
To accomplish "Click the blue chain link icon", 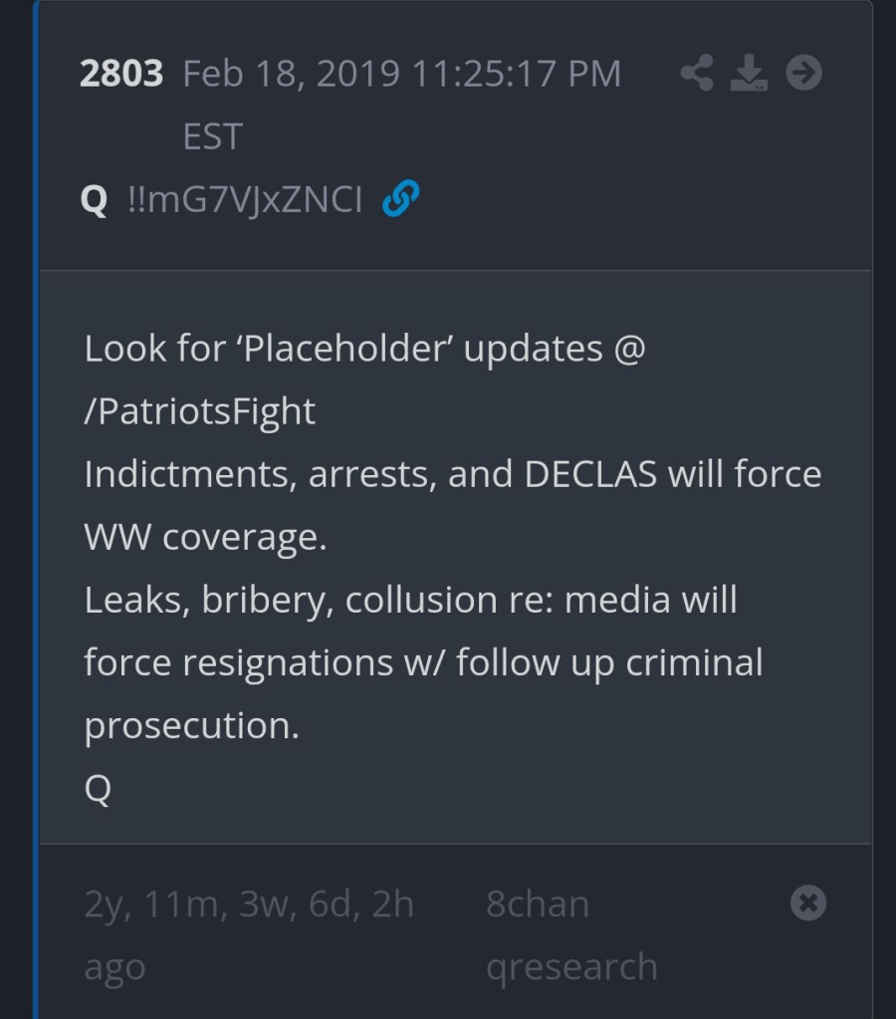I will pyautogui.click(x=401, y=200).
